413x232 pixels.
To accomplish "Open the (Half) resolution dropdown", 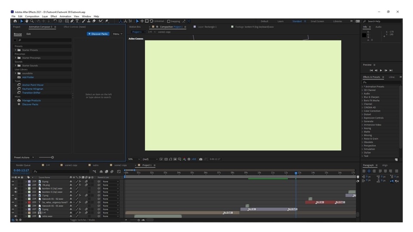I will pos(150,159).
